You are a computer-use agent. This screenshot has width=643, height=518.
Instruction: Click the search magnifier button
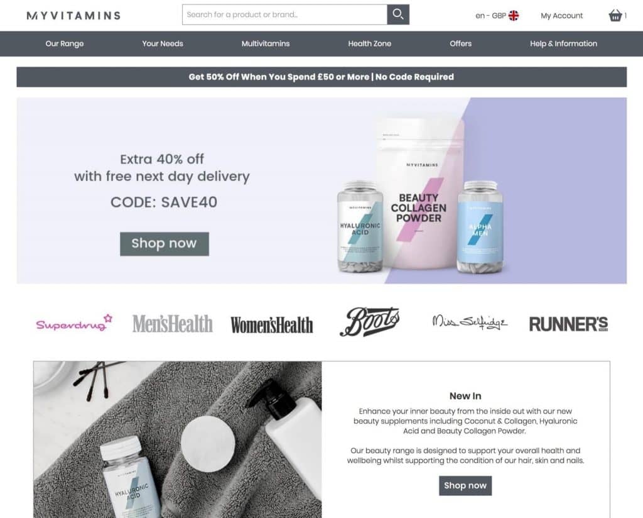click(x=397, y=15)
